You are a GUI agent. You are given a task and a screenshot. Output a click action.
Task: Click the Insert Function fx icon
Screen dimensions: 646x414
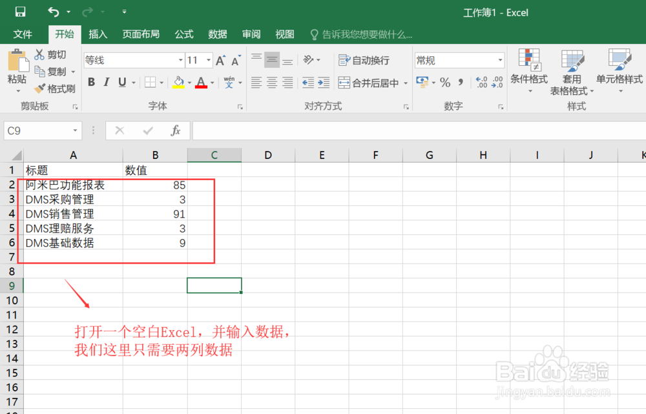coord(175,130)
